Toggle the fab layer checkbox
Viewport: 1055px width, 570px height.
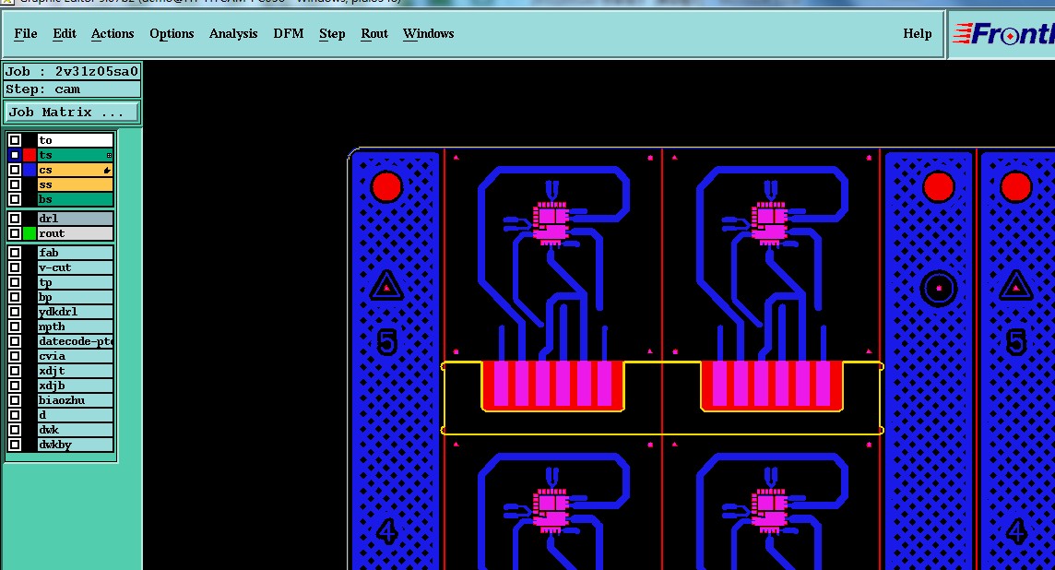[15, 253]
